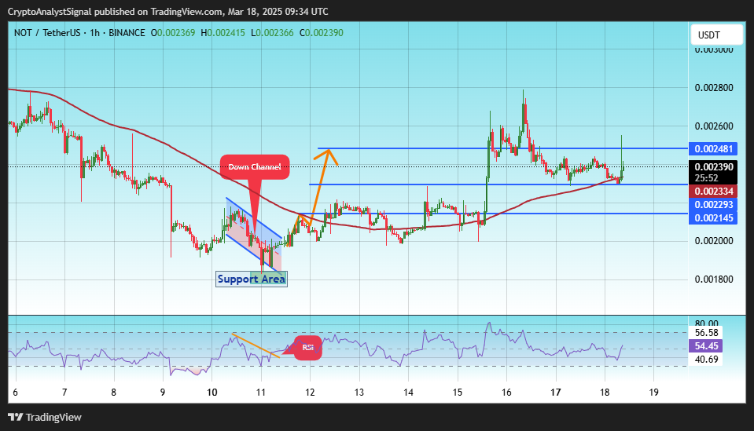
Task: Select the Support Area text label
Action: (252, 279)
